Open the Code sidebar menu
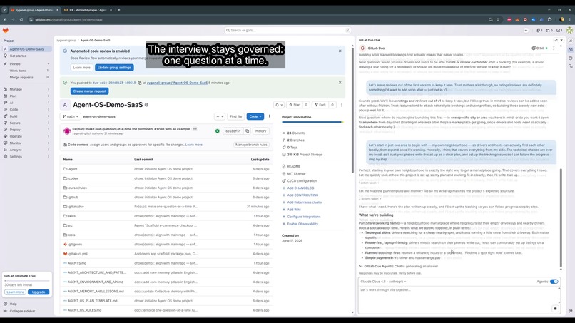 26,109
